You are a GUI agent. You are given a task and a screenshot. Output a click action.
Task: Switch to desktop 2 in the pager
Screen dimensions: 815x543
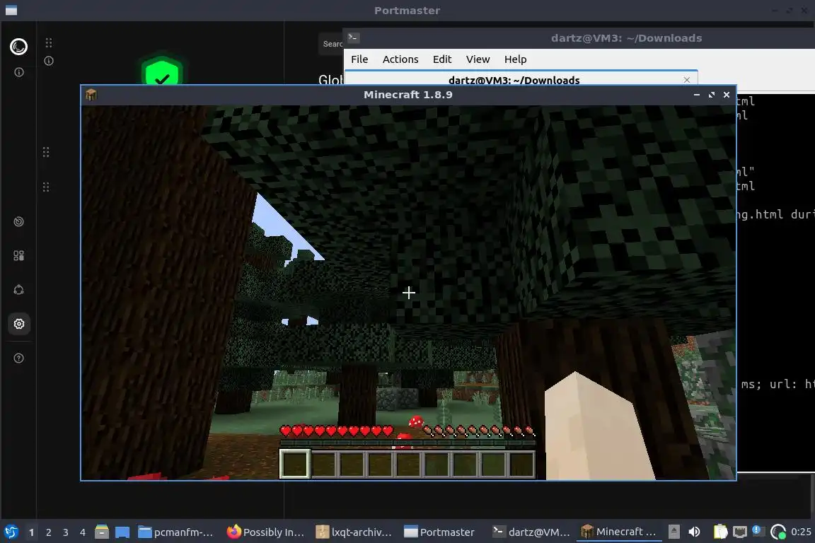(48, 532)
